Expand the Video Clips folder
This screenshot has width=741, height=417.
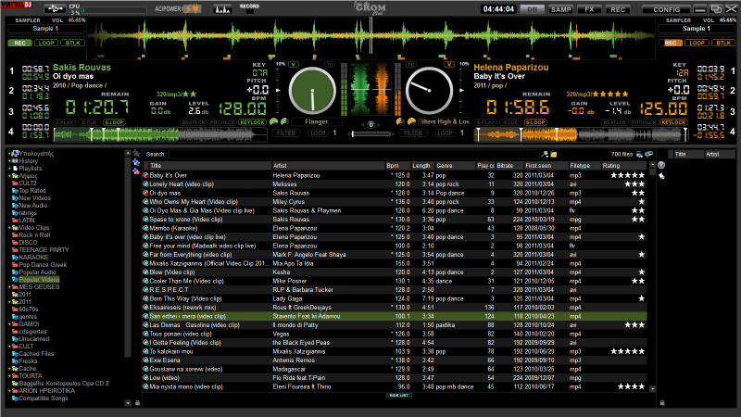9,228
